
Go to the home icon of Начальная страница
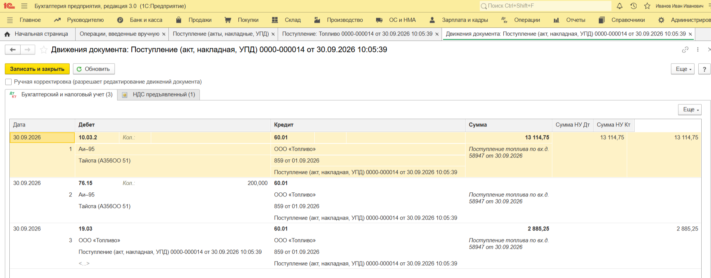[7, 34]
